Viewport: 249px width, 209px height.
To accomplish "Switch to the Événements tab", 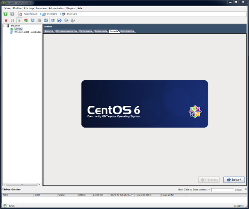I will click(x=101, y=31).
